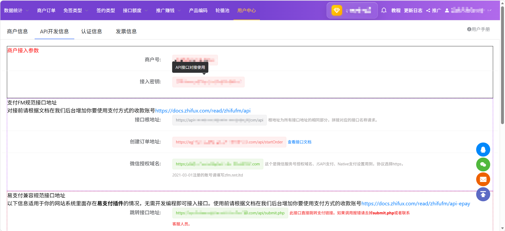Click the share icon beside 推广
This screenshot has height=231, width=505.
(x=428, y=11)
